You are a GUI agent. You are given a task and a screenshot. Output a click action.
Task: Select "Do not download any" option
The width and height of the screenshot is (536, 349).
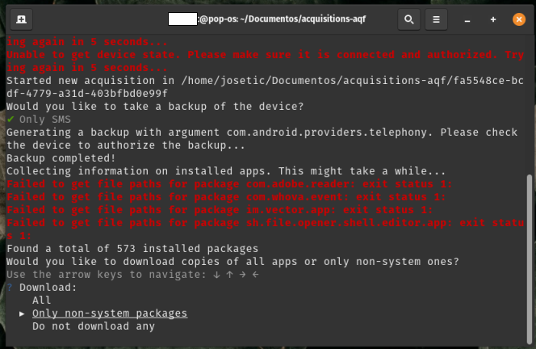click(x=93, y=326)
